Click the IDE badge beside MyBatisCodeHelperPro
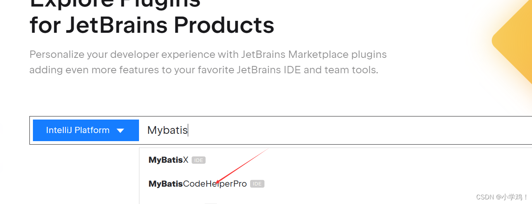The width and height of the screenshot is (532, 204). click(x=257, y=184)
